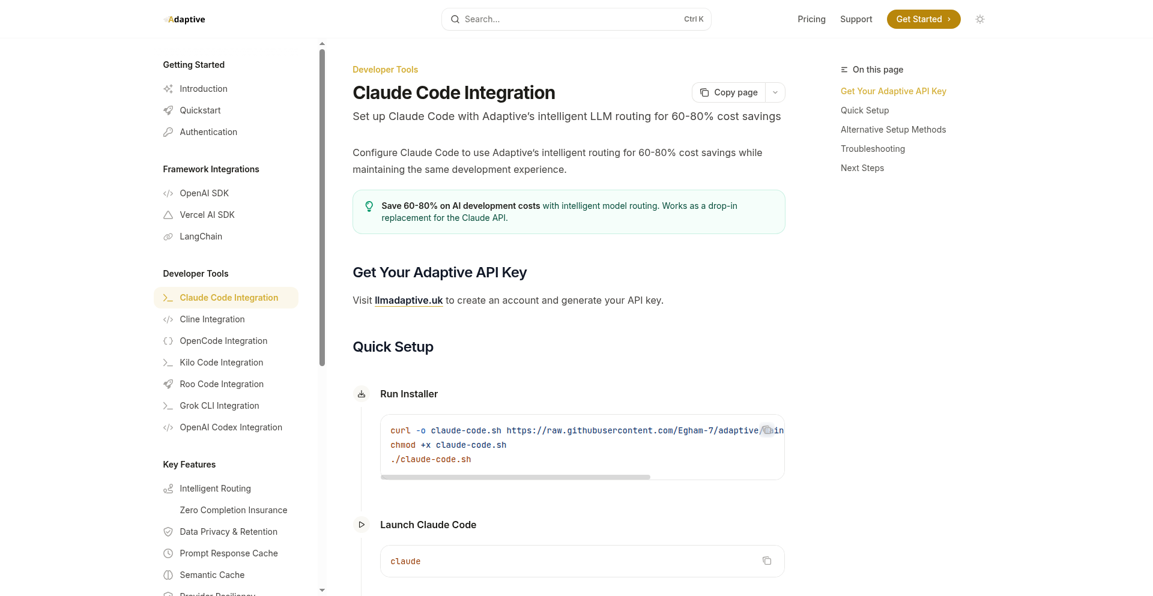
Task: Click the terminal icon beside Kilo Code Integration
Action: 168,363
